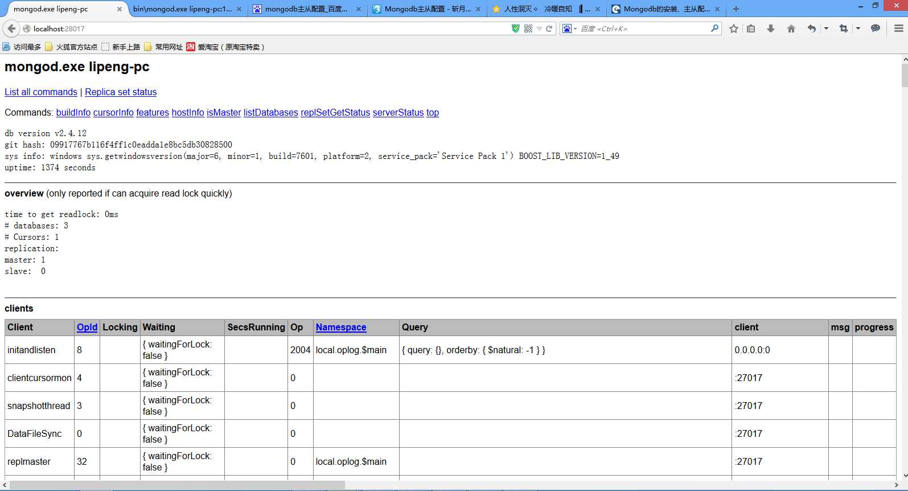The width and height of the screenshot is (908, 491).
Task: Click the 0.0.0.0:0 client address cell
Action: tap(780, 350)
